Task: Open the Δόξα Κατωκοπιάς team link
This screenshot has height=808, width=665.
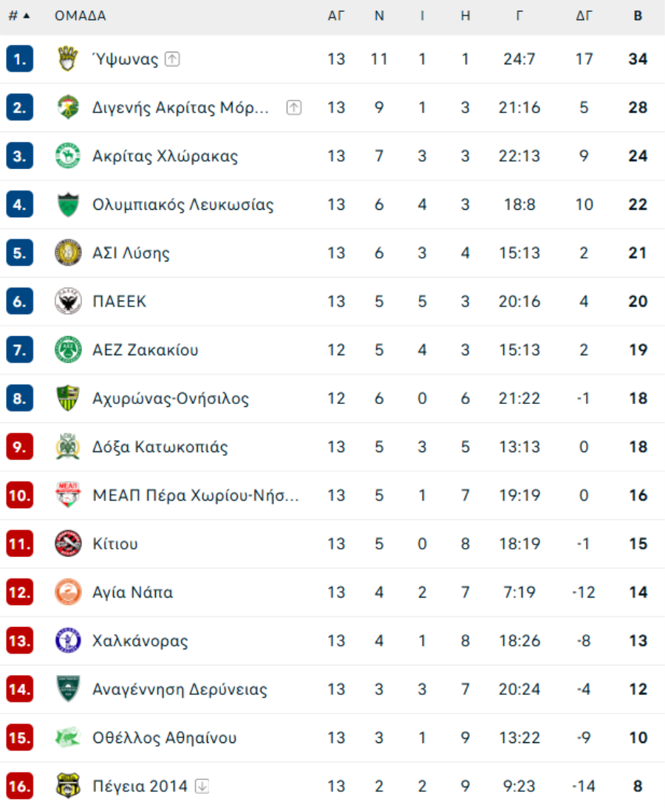Action: tap(160, 447)
